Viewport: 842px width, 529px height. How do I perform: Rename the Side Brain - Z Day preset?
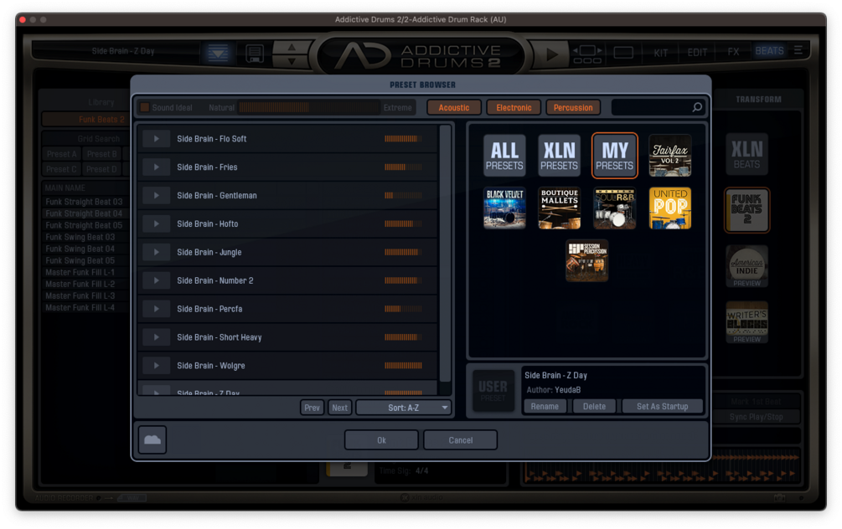click(x=545, y=407)
